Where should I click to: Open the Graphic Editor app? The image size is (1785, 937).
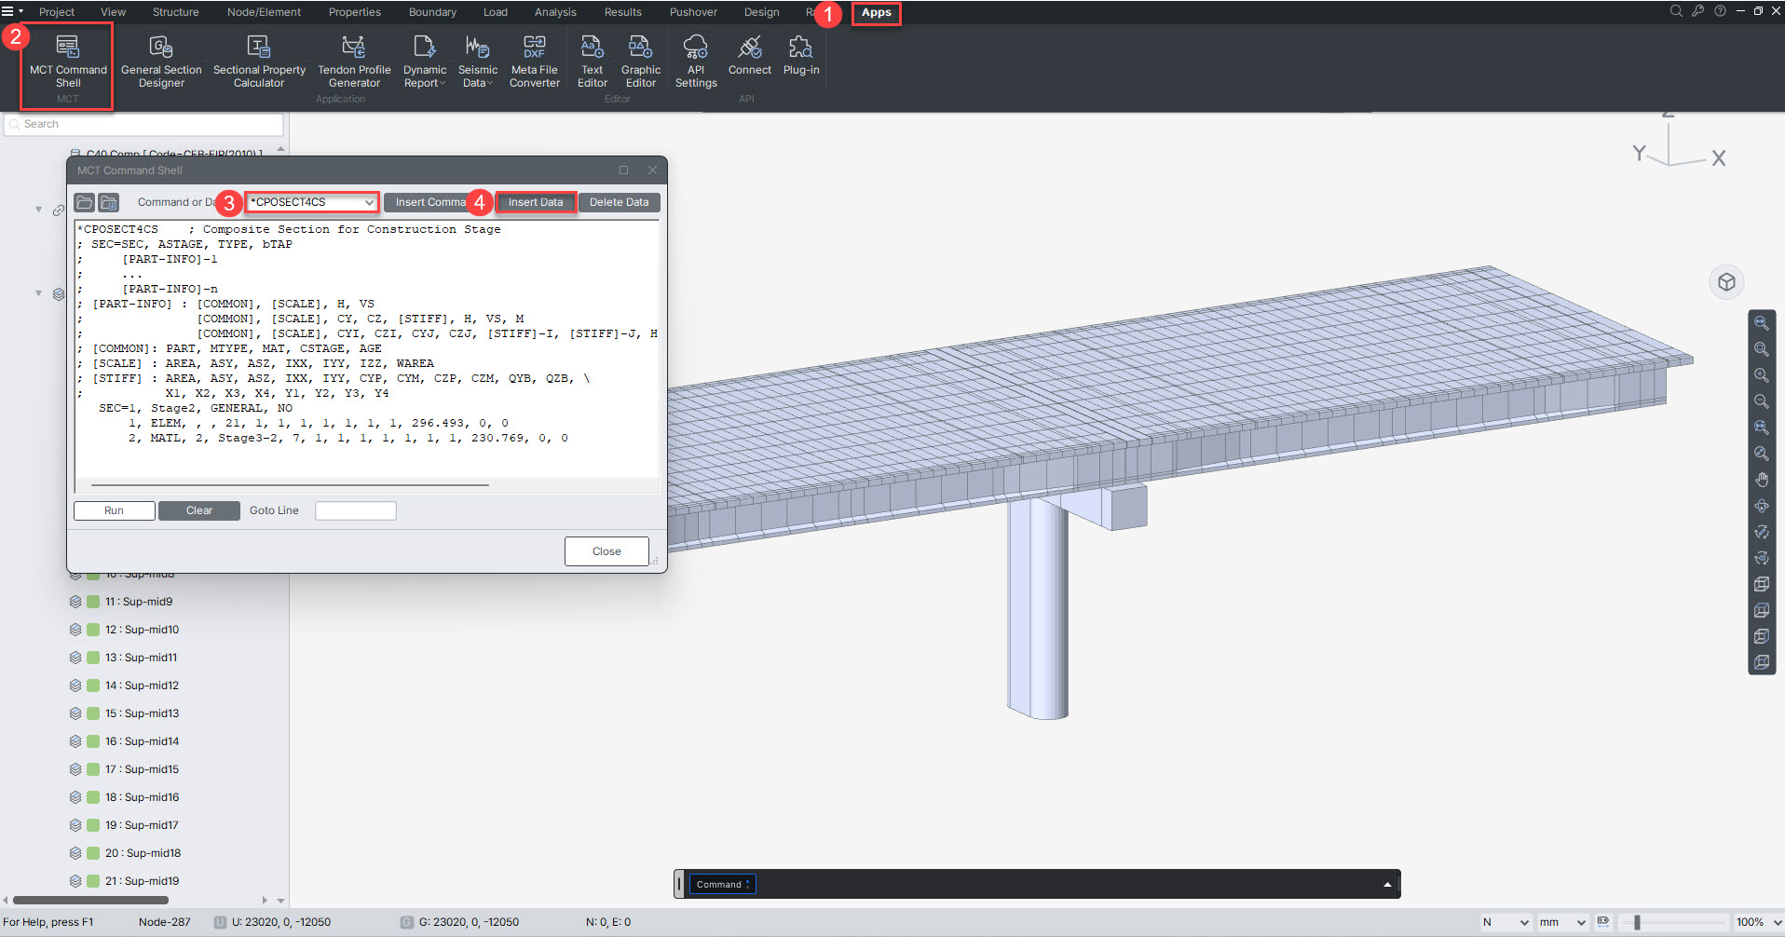coord(641,61)
